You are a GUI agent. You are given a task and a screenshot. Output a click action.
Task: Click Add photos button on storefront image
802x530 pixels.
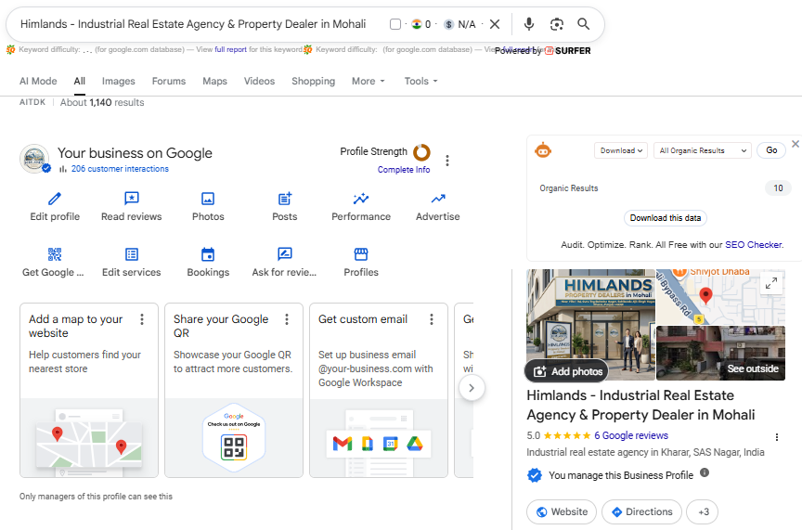point(567,371)
